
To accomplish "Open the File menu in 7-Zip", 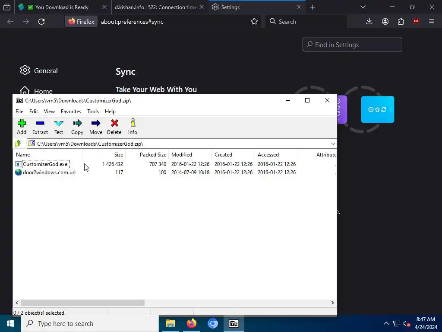I will (x=19, y=112).
